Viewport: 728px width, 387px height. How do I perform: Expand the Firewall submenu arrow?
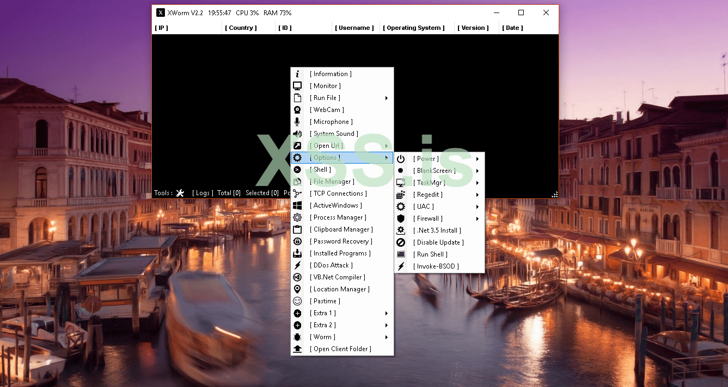tap(478, 219)
